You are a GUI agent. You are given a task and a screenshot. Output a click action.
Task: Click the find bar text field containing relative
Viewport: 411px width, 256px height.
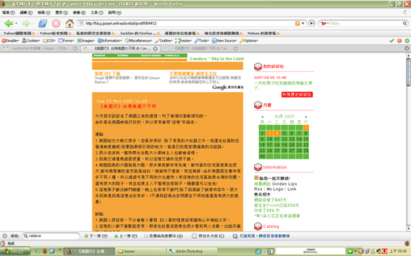(51, 236)
